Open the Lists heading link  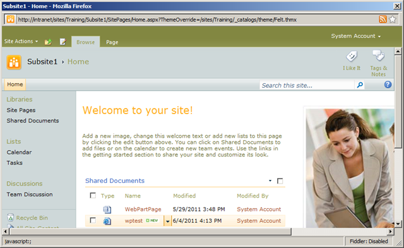point(14,141)
